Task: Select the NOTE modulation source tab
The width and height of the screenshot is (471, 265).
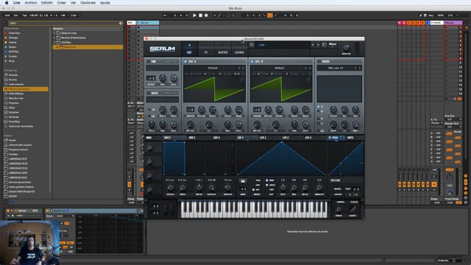Action: [x=350, y=138]
